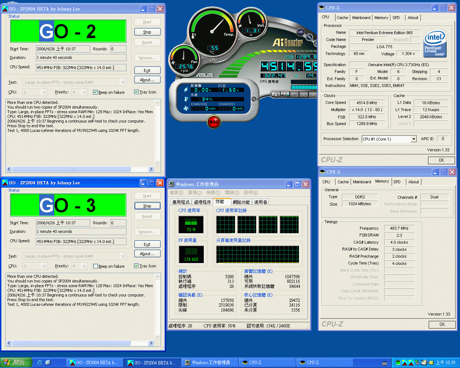Open the Processor Selection dropdown
The image size is (460, 368).
pos(414,139)
